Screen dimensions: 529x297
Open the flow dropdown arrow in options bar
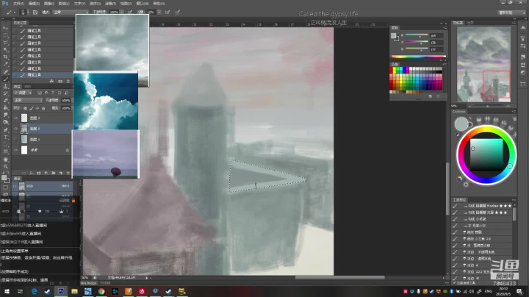tap(159, 12)
